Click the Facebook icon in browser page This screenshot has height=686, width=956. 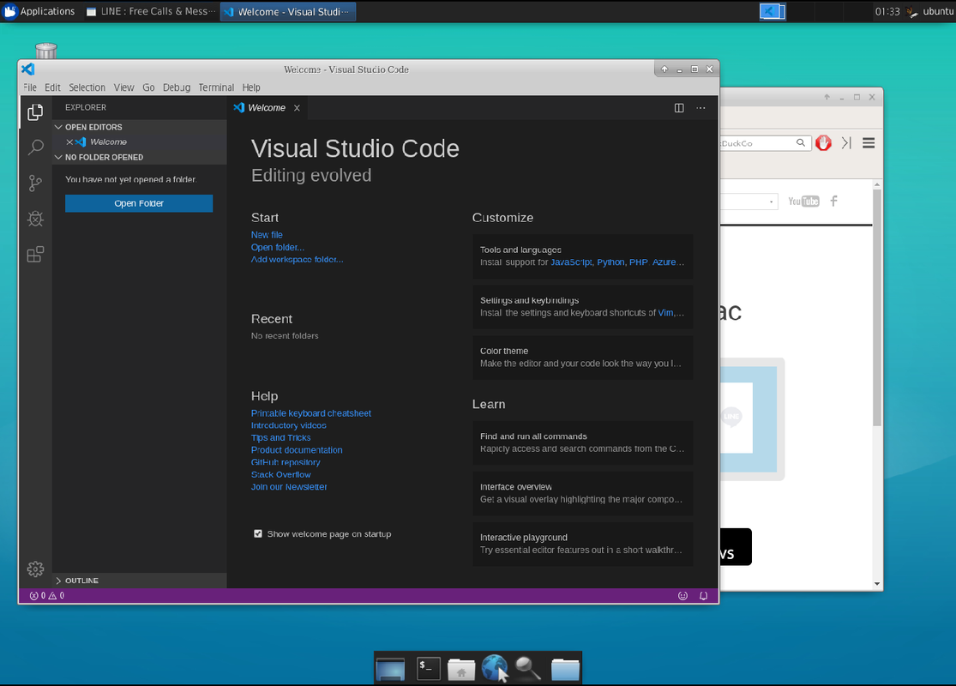tap(833, 202)
